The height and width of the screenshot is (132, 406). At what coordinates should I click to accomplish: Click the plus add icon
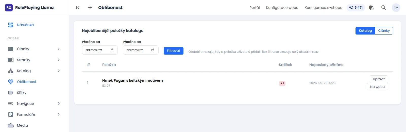click(x=90, y=8)
